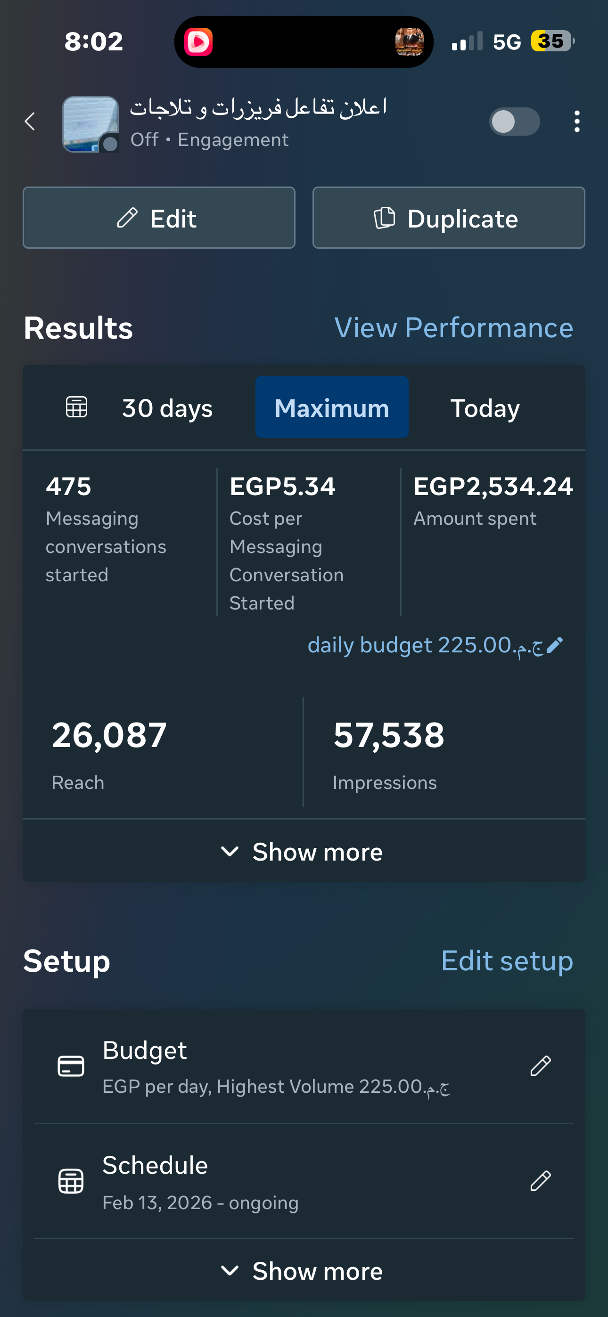Tap the Budget row edit pencil

541,1066
